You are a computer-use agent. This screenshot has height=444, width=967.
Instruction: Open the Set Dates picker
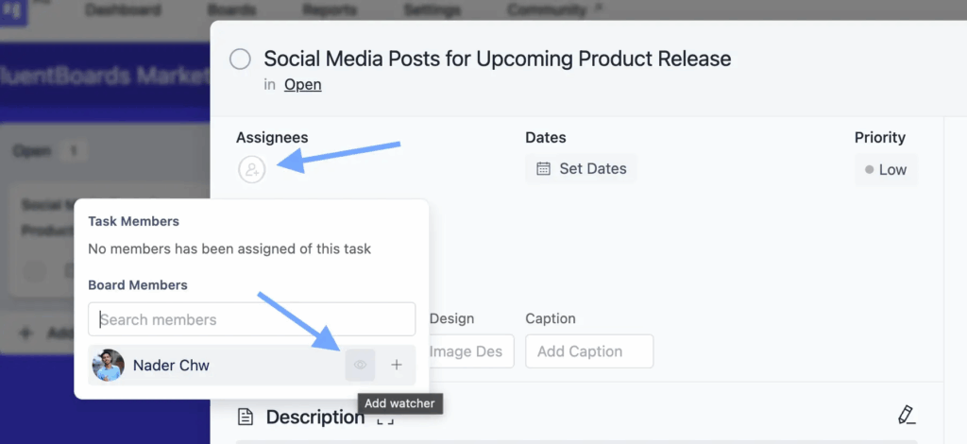coord(582,169)
